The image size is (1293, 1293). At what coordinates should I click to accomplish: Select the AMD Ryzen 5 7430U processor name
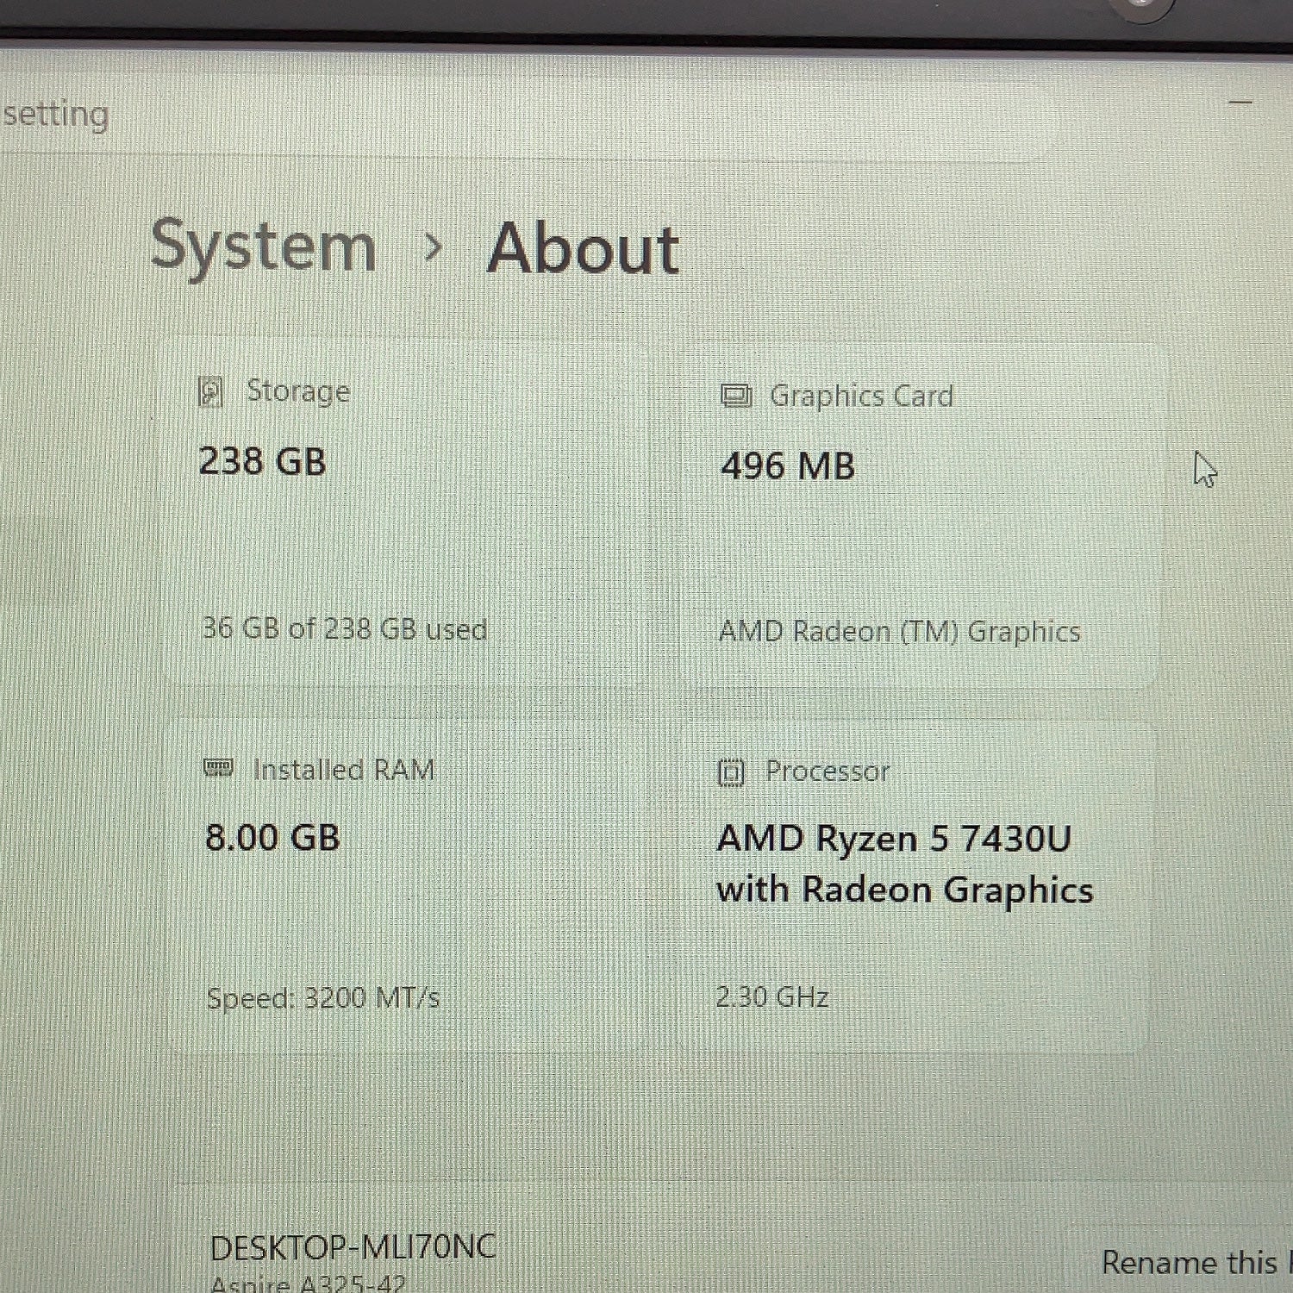click(x=905, y=864)
